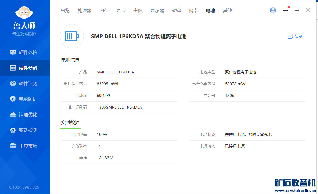Select the 电池信息 section header
318x194 pixels.
coord(70,60)
